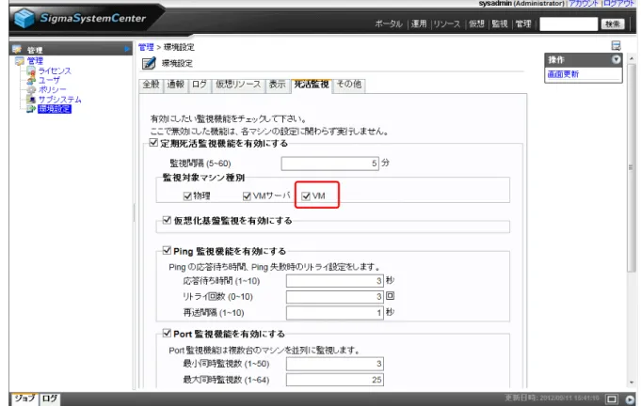Select the 管理 root tree node
Image resolution: width=641 pixels, height=406 pixels.
35,61
